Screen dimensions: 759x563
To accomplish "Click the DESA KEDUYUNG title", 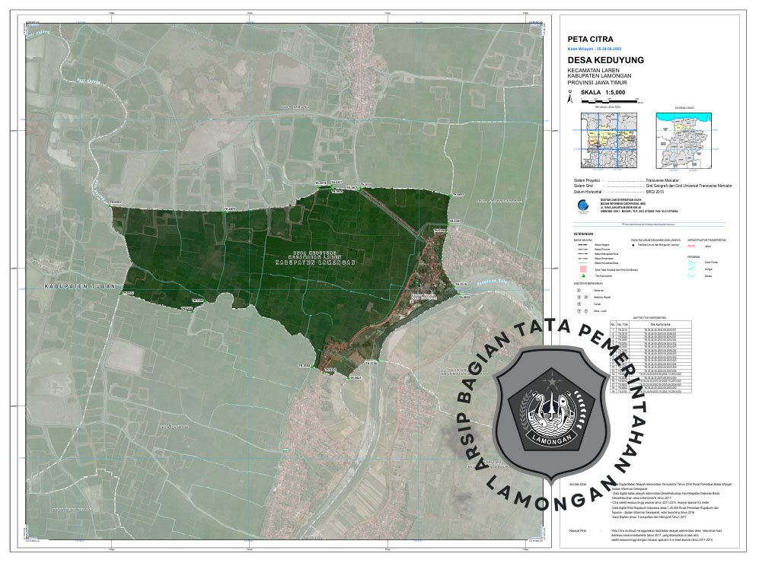I will (x=605, y=60).
